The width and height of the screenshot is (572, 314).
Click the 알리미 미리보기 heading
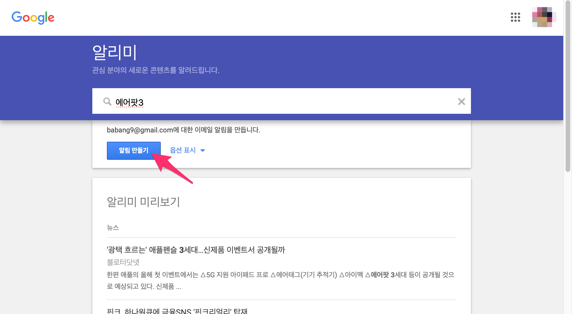pos(143,202)
